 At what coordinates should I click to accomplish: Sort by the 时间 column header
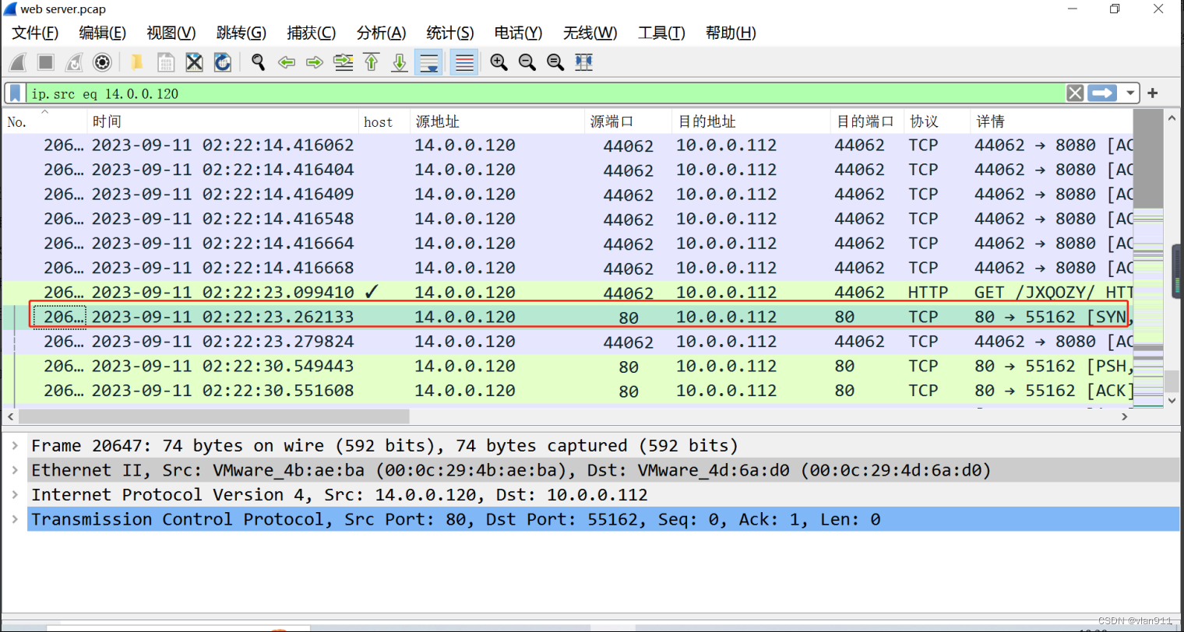coord(223,121)
